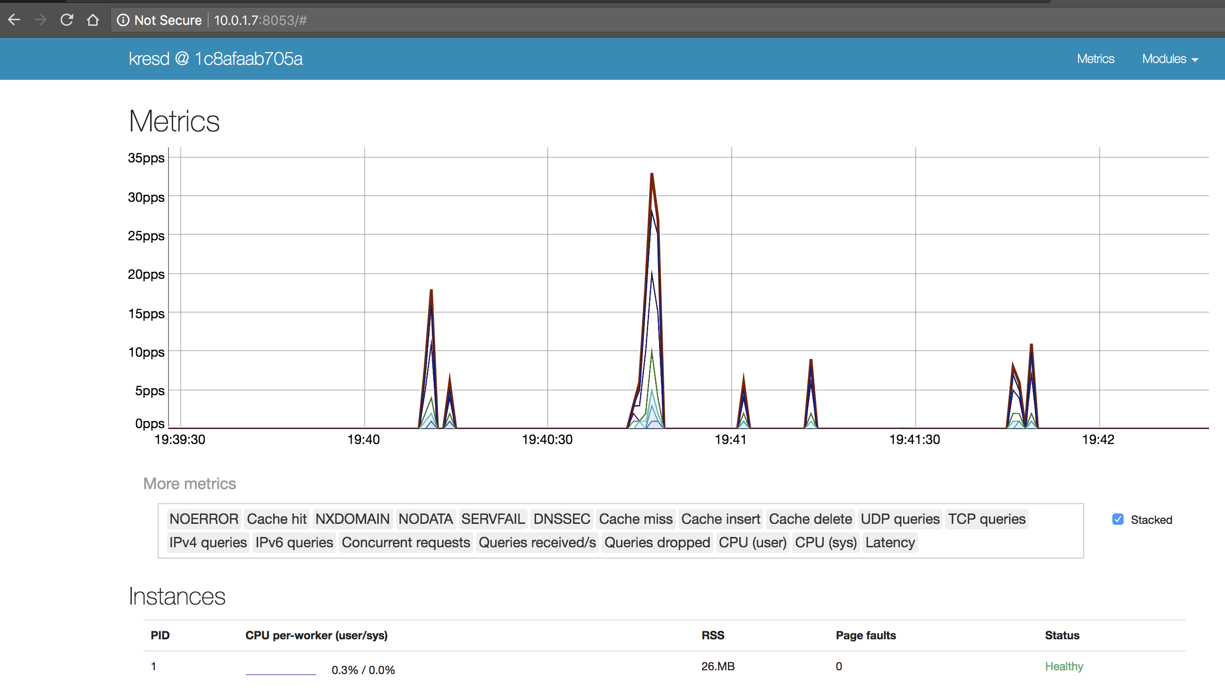
Task: Go to the browser home icon
Action: click(x=93, y=20)
